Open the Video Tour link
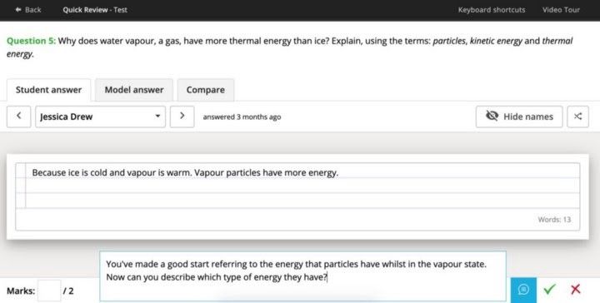The width and height of the screenshot is (600, 303). point(561,10)
